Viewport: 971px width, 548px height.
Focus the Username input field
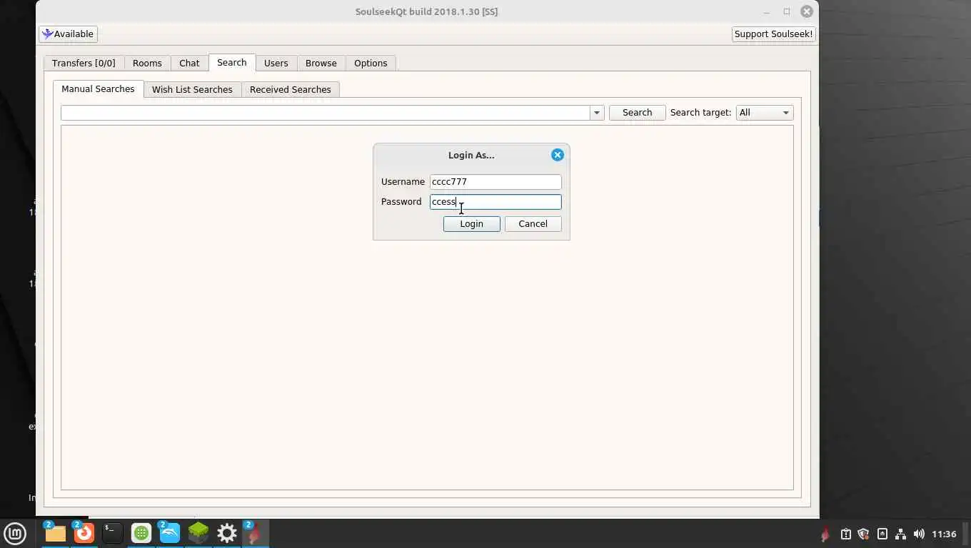[x=495, y=182]
